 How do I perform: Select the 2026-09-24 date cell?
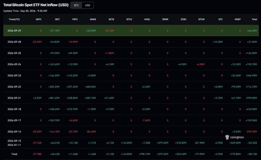pos(14,64)
